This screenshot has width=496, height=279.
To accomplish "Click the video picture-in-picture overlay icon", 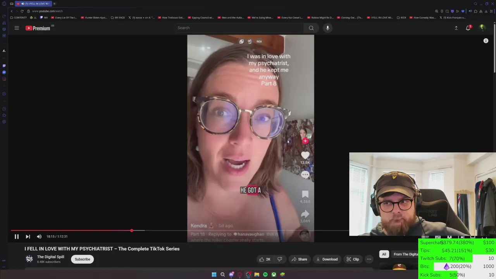I will (241, 41).
